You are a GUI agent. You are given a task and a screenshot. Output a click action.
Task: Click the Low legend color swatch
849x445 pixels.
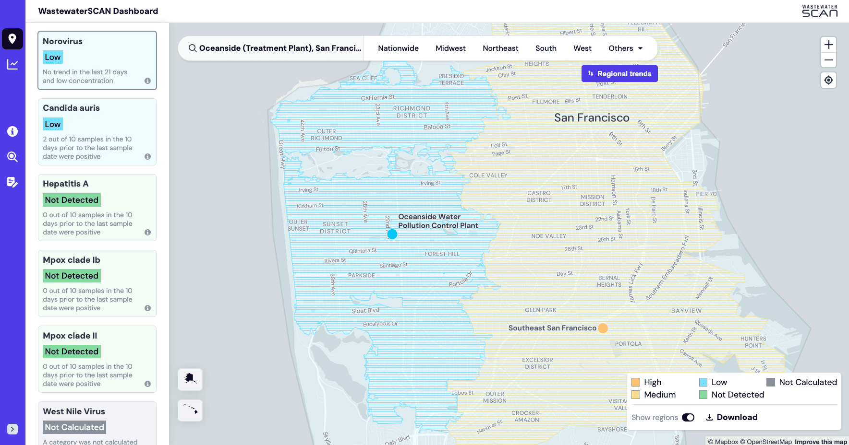click(703, 382)
